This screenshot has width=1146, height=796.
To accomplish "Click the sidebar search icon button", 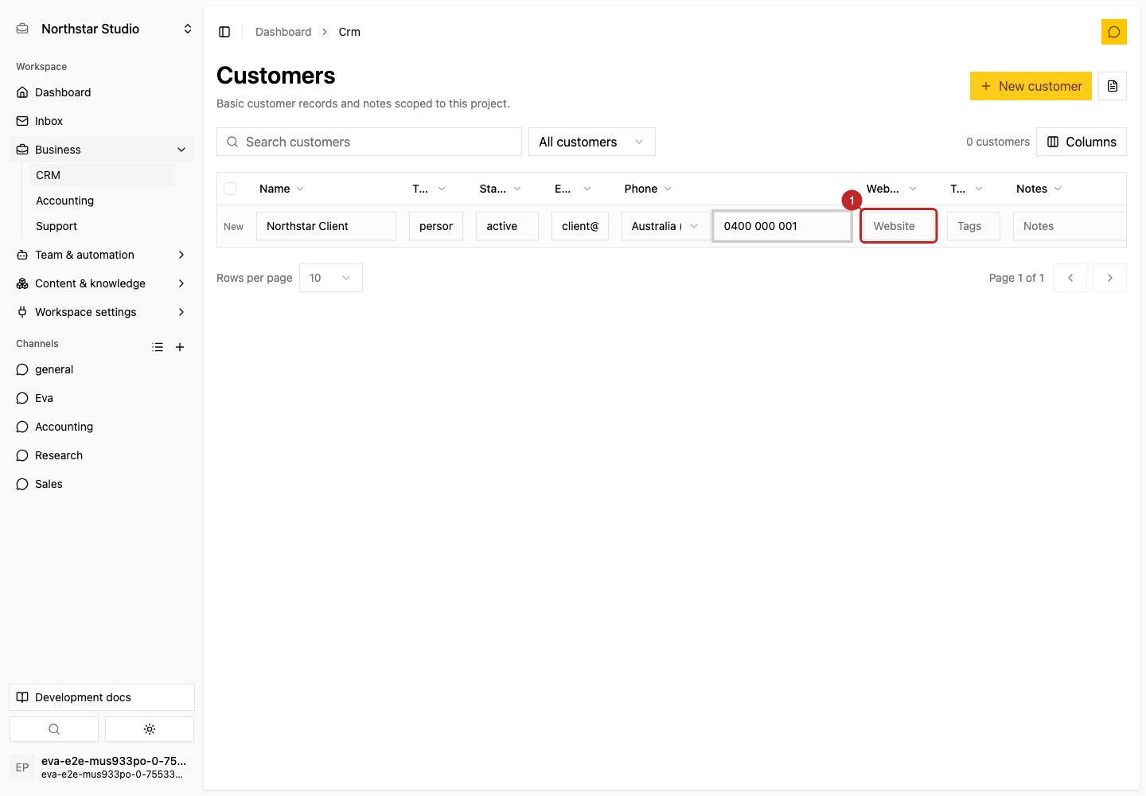I will tap(54, 729).
